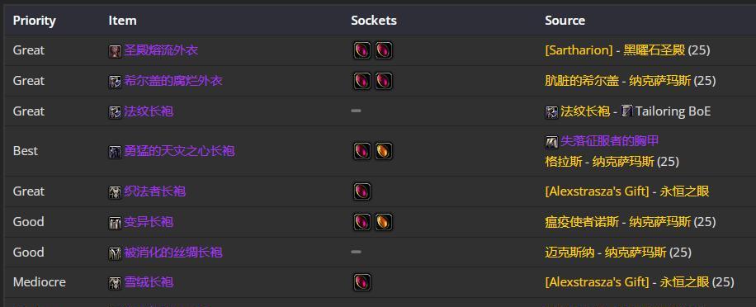The width and height of the screenshot is (756, 307).
Task: Click the red gem socket for 雪绒长袍
Action: pos(362,282)
